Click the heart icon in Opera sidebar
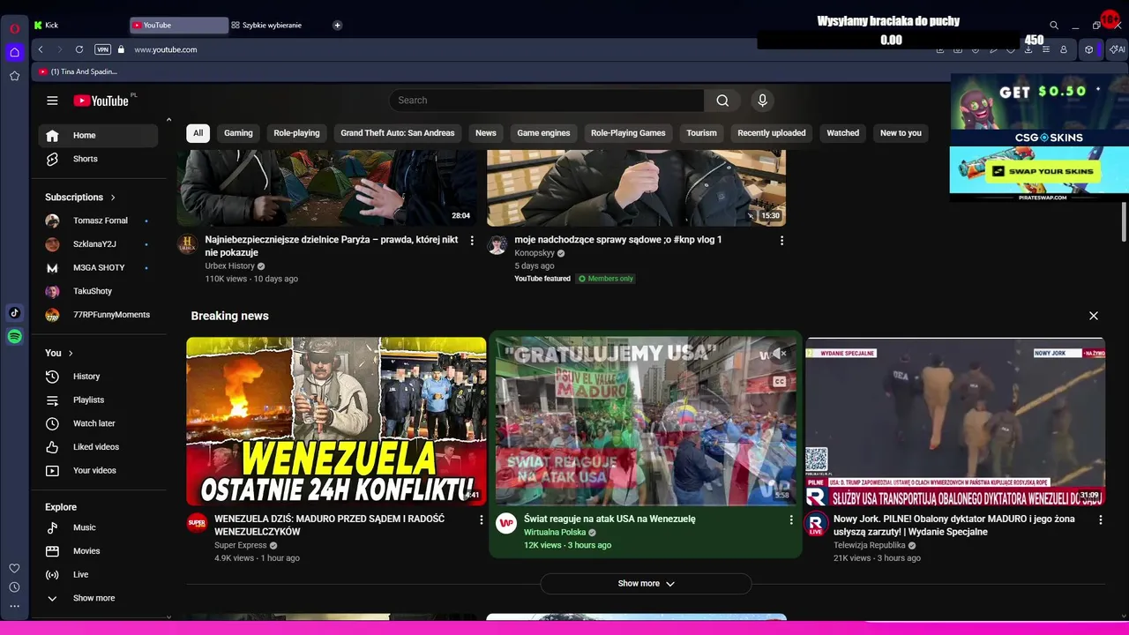Screen dimensions: 1129x635 click(x=15, y=568)
